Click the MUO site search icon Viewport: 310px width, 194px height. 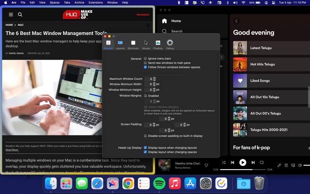pos(20,15)
